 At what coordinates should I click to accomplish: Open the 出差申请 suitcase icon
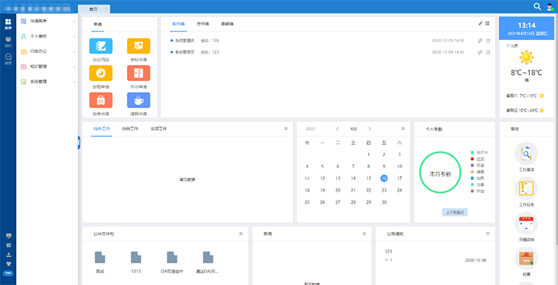[102, 100]
